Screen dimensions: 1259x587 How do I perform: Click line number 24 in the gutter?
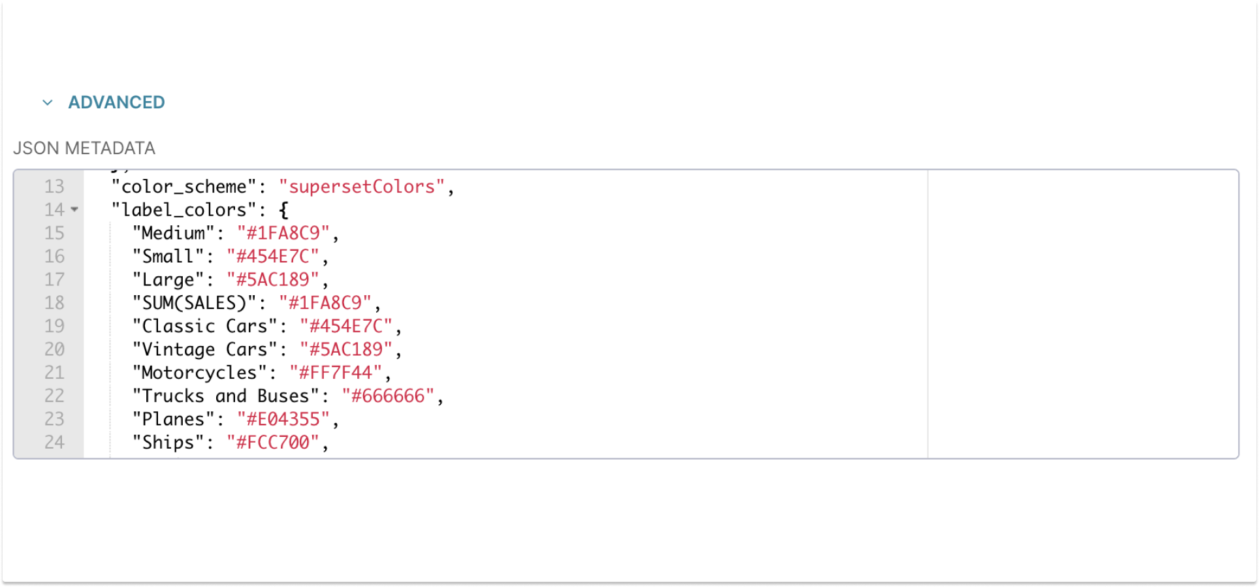click(x=55, y=443)
